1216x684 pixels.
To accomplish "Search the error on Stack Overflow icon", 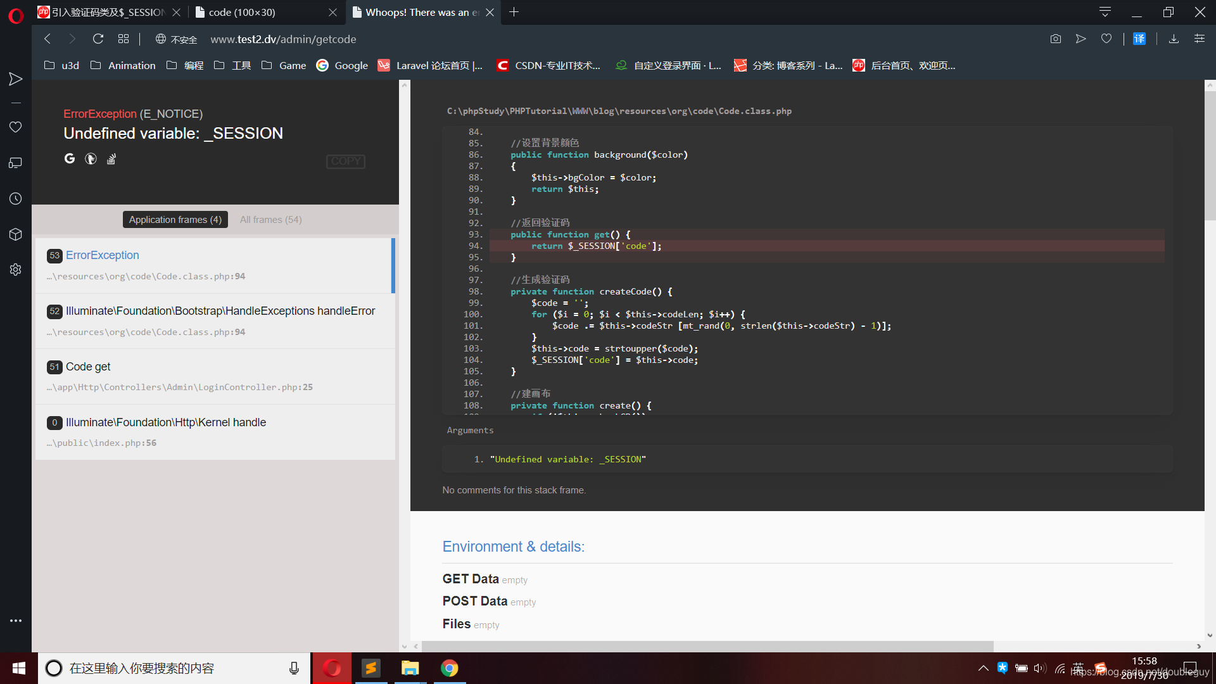I will coord(111,159).
